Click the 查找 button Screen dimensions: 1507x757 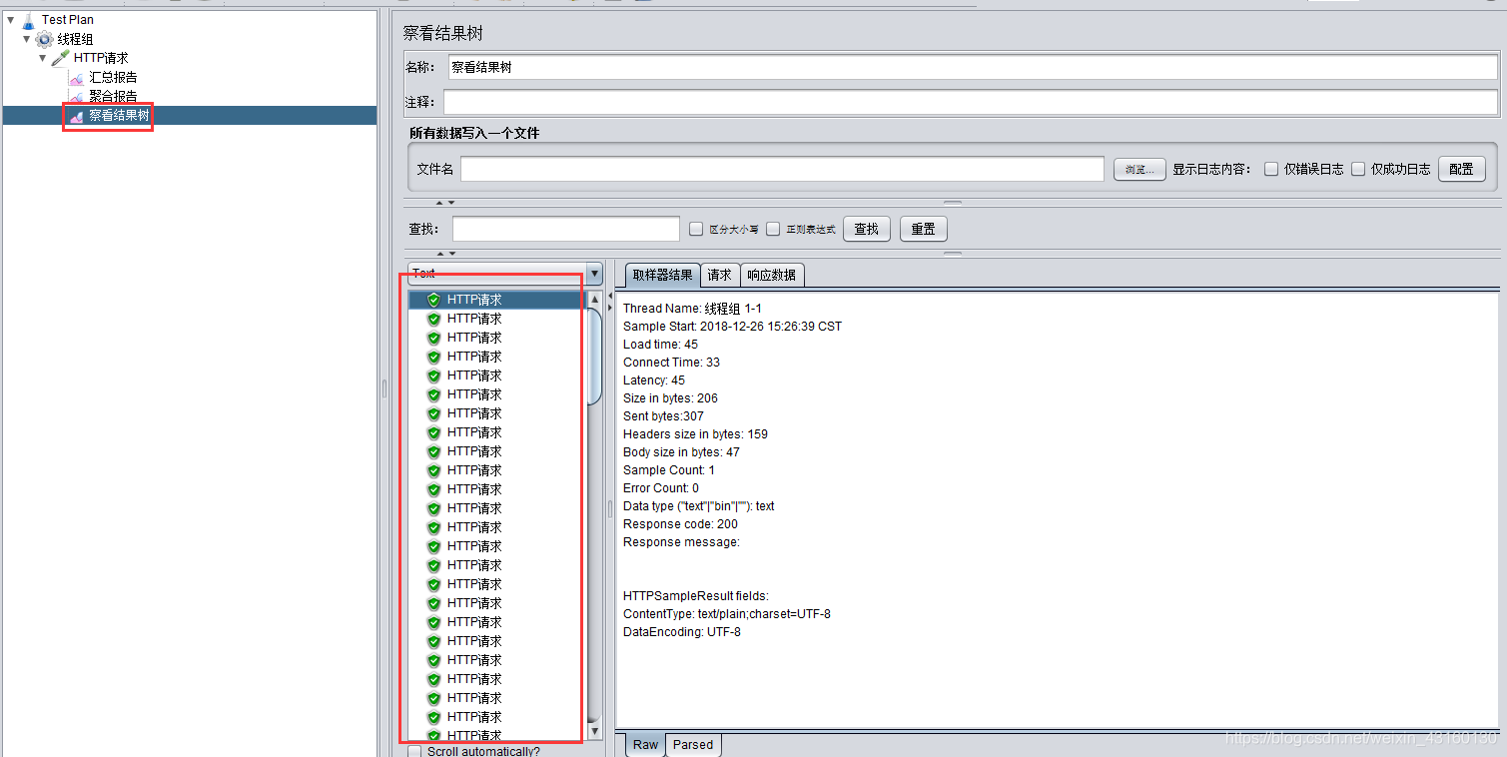867,229
